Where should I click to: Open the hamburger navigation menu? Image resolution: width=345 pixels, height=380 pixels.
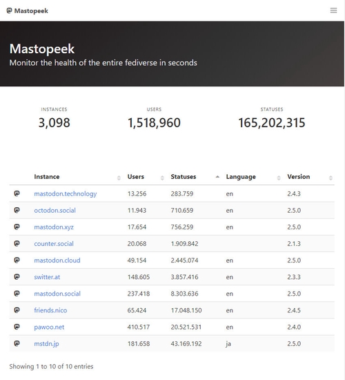[333, 10]
